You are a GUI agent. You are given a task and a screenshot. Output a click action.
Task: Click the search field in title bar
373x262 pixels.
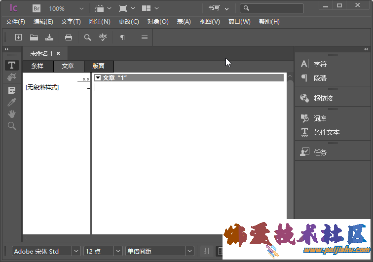click(x=275, y=8)
